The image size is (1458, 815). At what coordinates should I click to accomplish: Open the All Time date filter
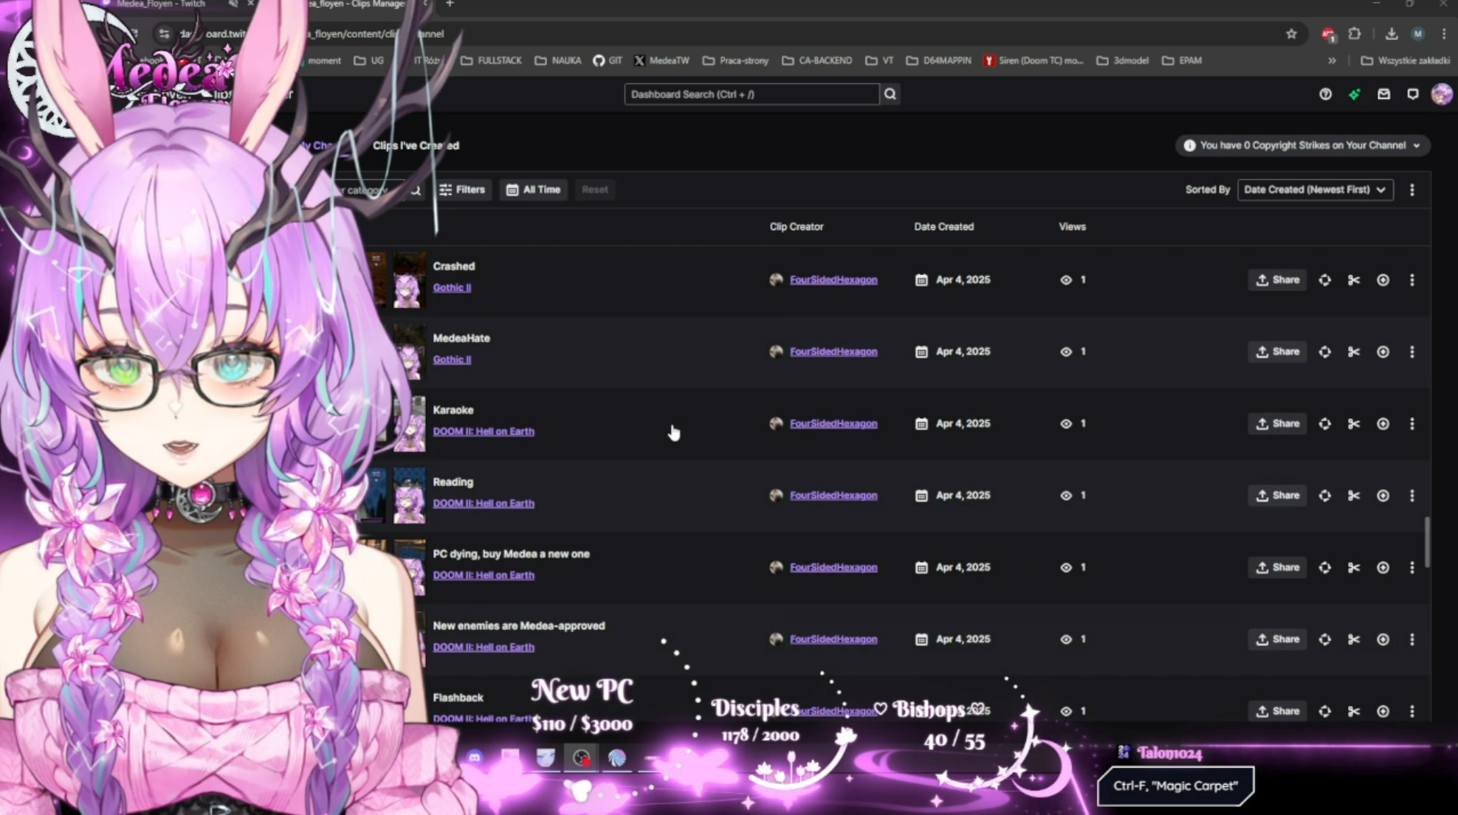coord(533,190)
